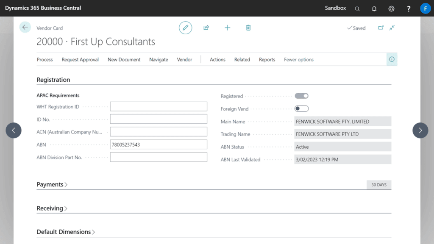Create a new vendor with the plus icon
Image resolution: width=434 pixels, height=244 pixels.
pyautogui.click(x=227, y=27)
